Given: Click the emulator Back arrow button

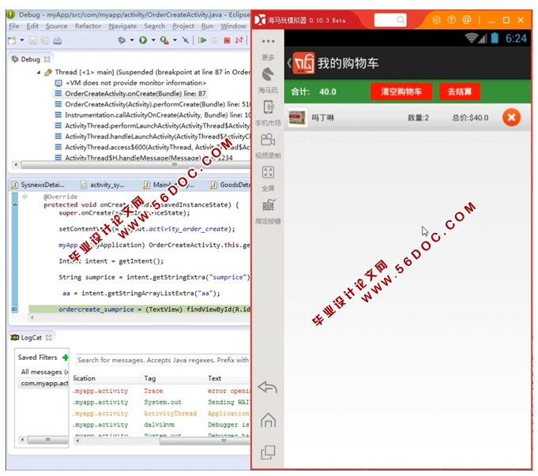Looking at the screenshot, I should pos(268,388).
